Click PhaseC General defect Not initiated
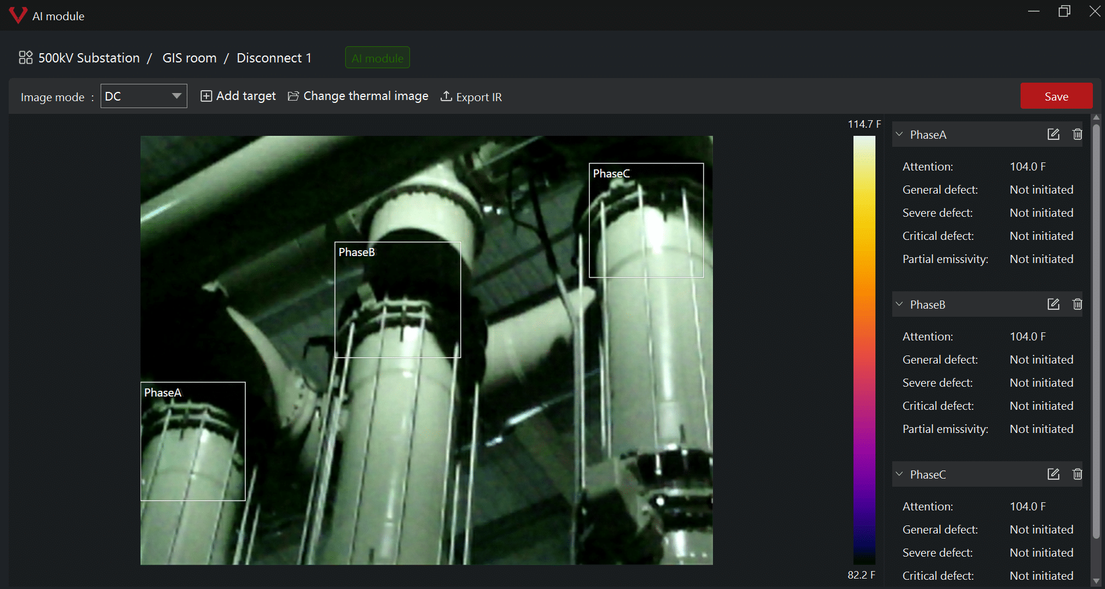Viewport: 1105px width, 589px height. pyautogui.click(x=1041, y=529)
